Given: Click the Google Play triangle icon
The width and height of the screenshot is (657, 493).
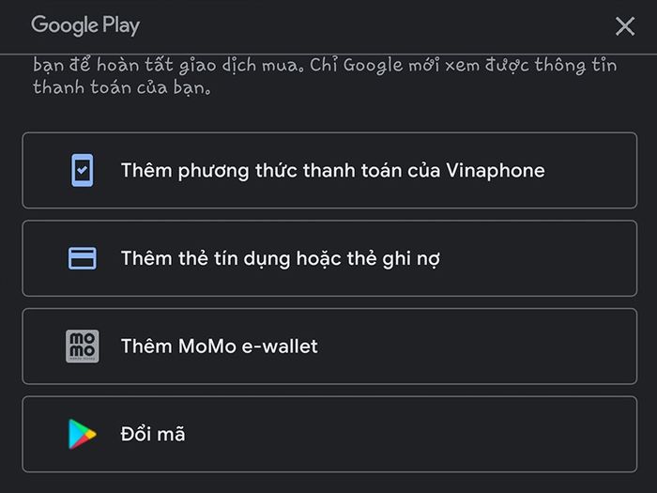Looking at the screenshot, I should [83, 434].
